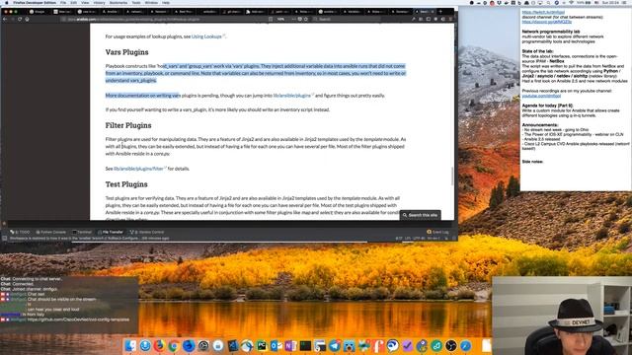
Task: Click the Search this site button
Action: click(x=420, y=215)
